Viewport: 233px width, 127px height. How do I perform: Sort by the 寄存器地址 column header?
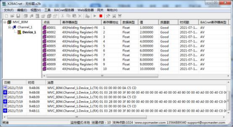(x=111, y=22)
